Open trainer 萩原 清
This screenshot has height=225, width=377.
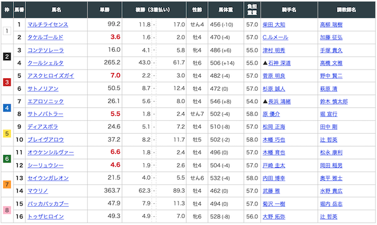329,89
